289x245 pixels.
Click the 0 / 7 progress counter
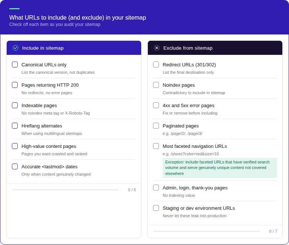point(273,231)
